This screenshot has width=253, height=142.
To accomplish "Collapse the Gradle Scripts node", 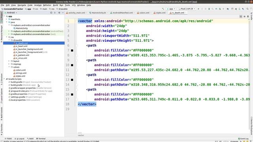I will click(x=4, y=79).
